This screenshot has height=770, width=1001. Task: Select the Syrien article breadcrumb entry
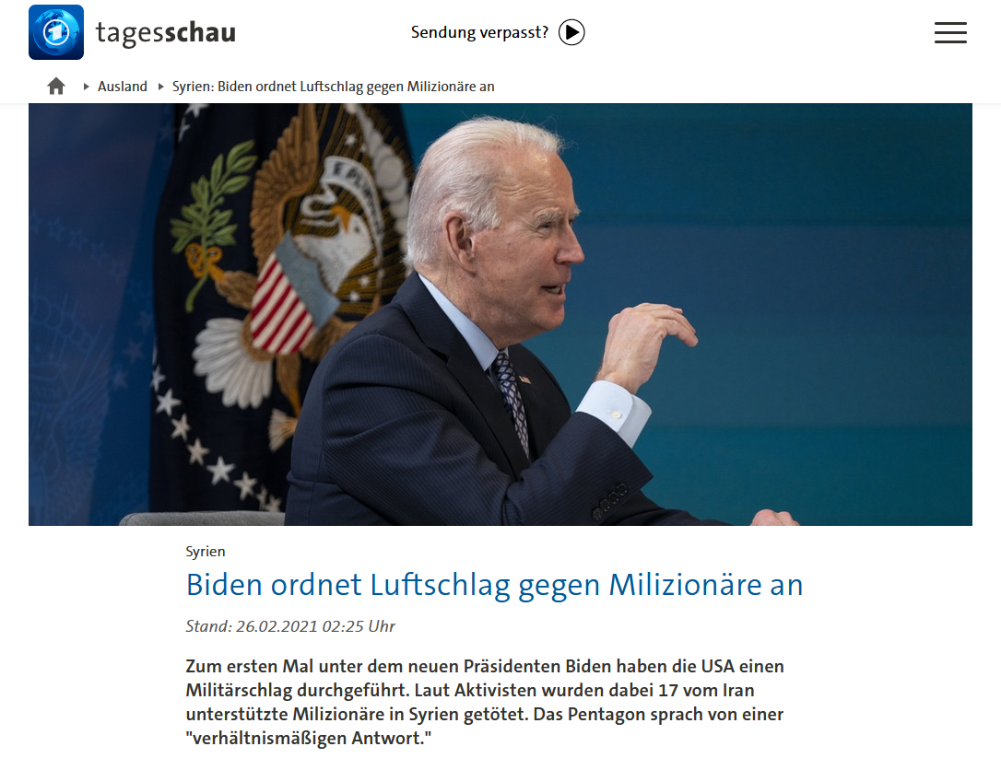334,87
